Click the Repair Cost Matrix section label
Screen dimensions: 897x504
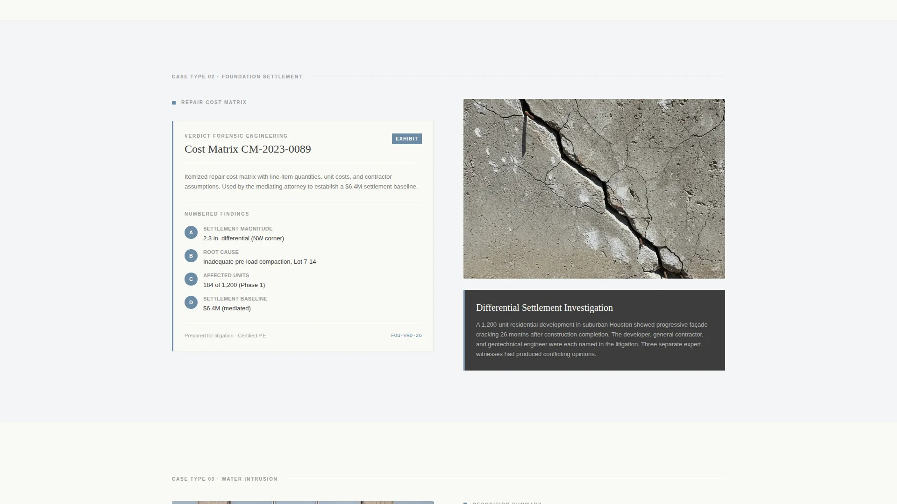pos(214,102)
